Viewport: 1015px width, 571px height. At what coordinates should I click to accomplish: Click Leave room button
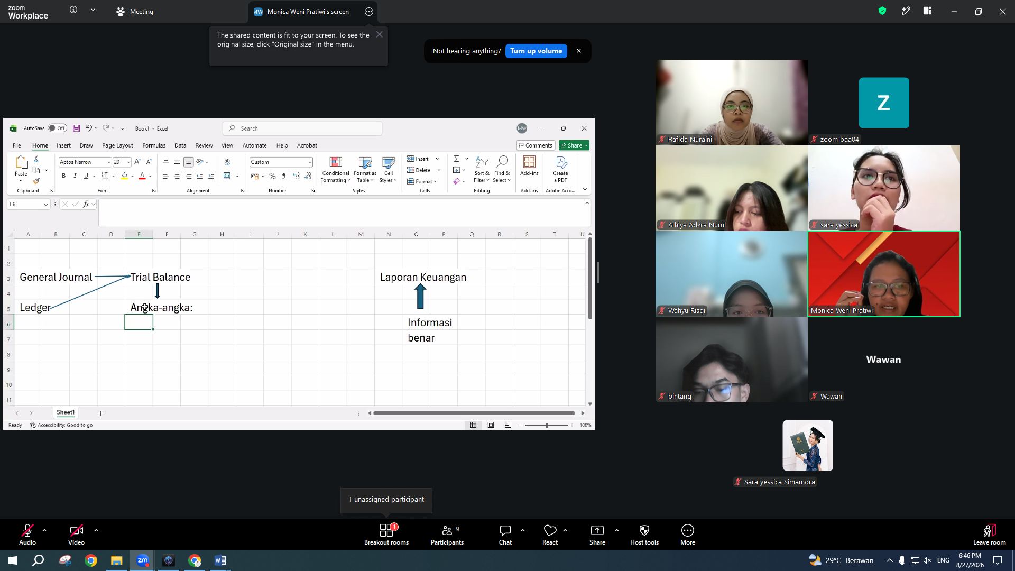(990, 534)
